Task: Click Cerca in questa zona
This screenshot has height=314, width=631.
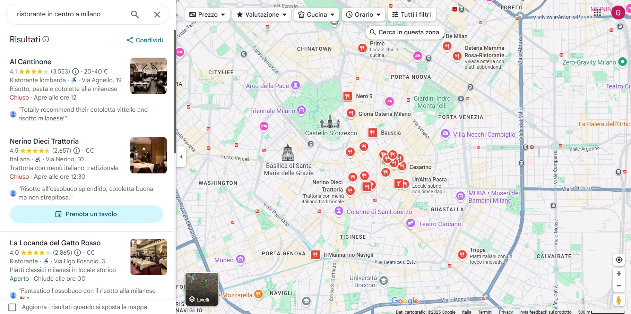Action: [x=405, y=32]
